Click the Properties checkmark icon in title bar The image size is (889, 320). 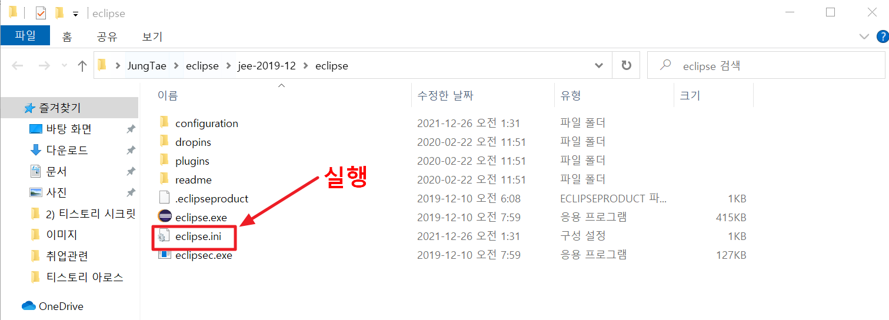click(41, 13)
